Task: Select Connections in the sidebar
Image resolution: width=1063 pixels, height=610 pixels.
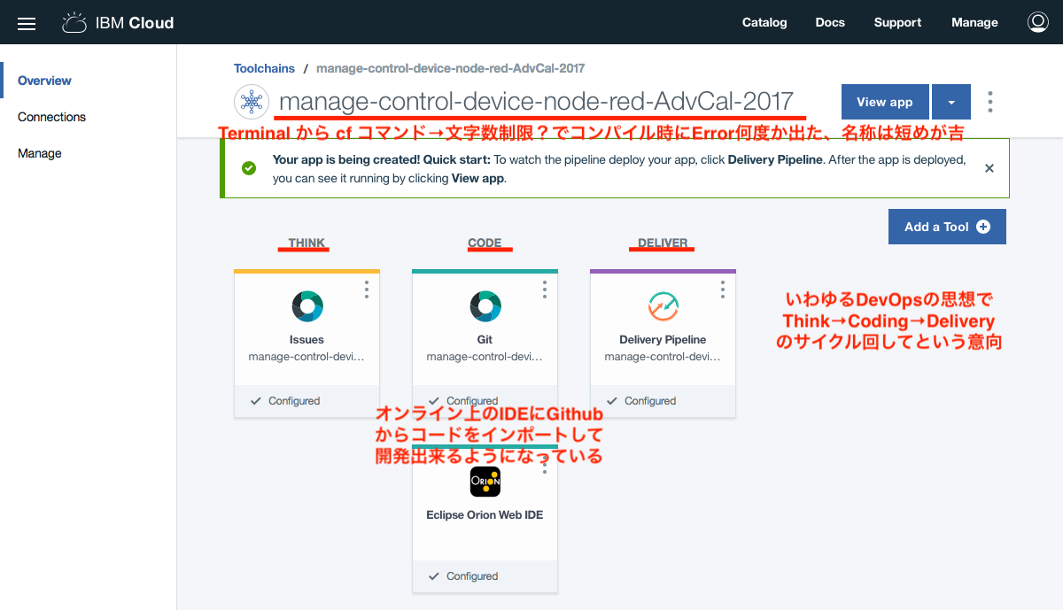Action: 51,116
